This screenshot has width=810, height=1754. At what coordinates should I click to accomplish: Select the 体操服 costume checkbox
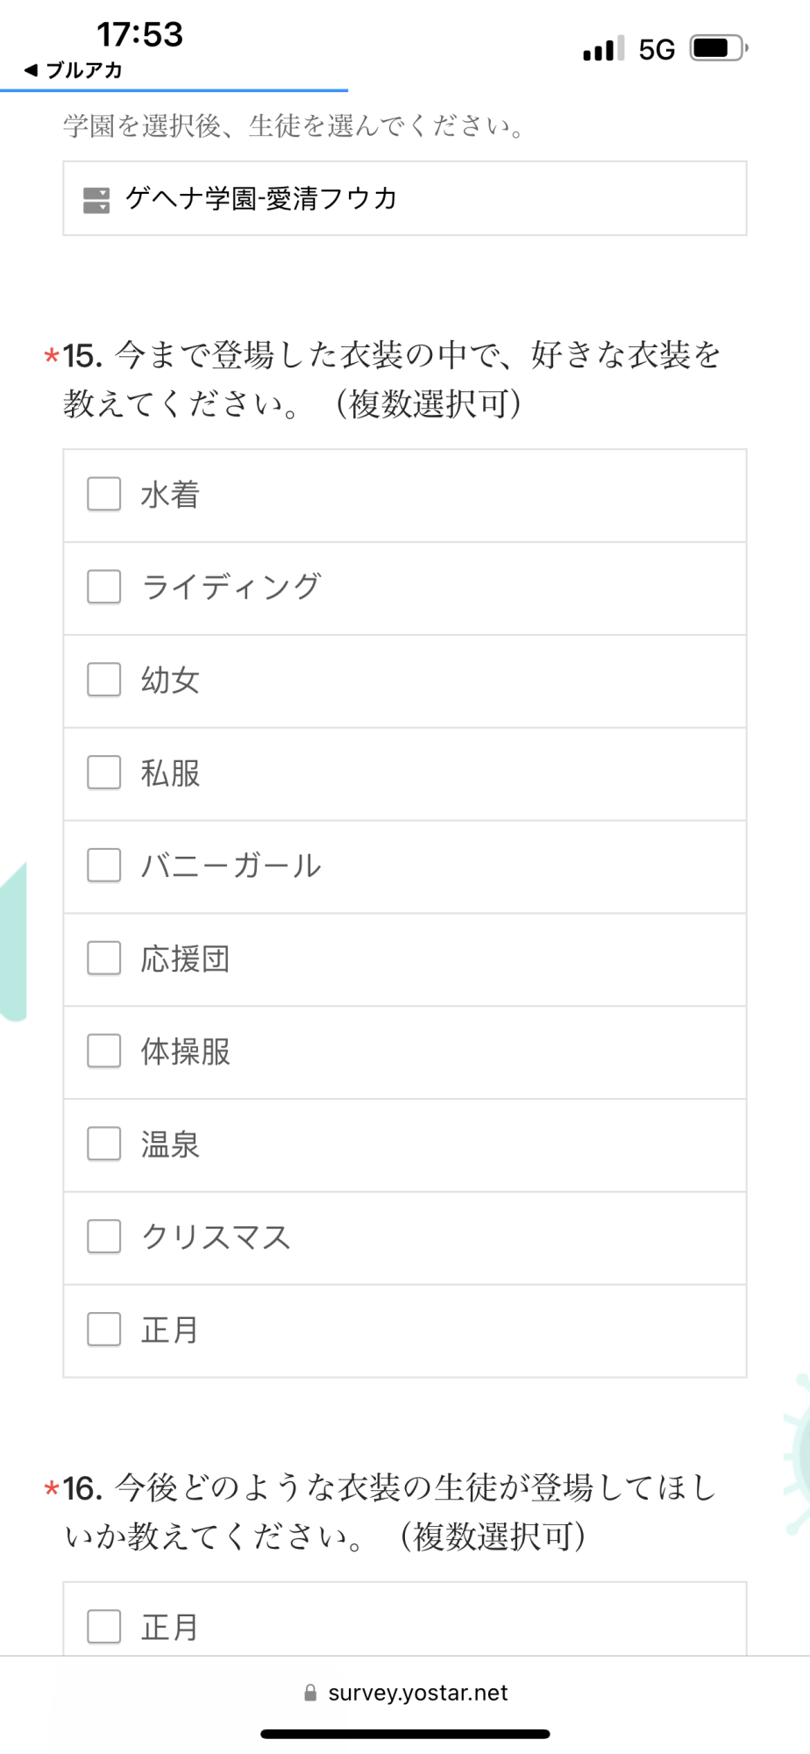point(104,1052)
